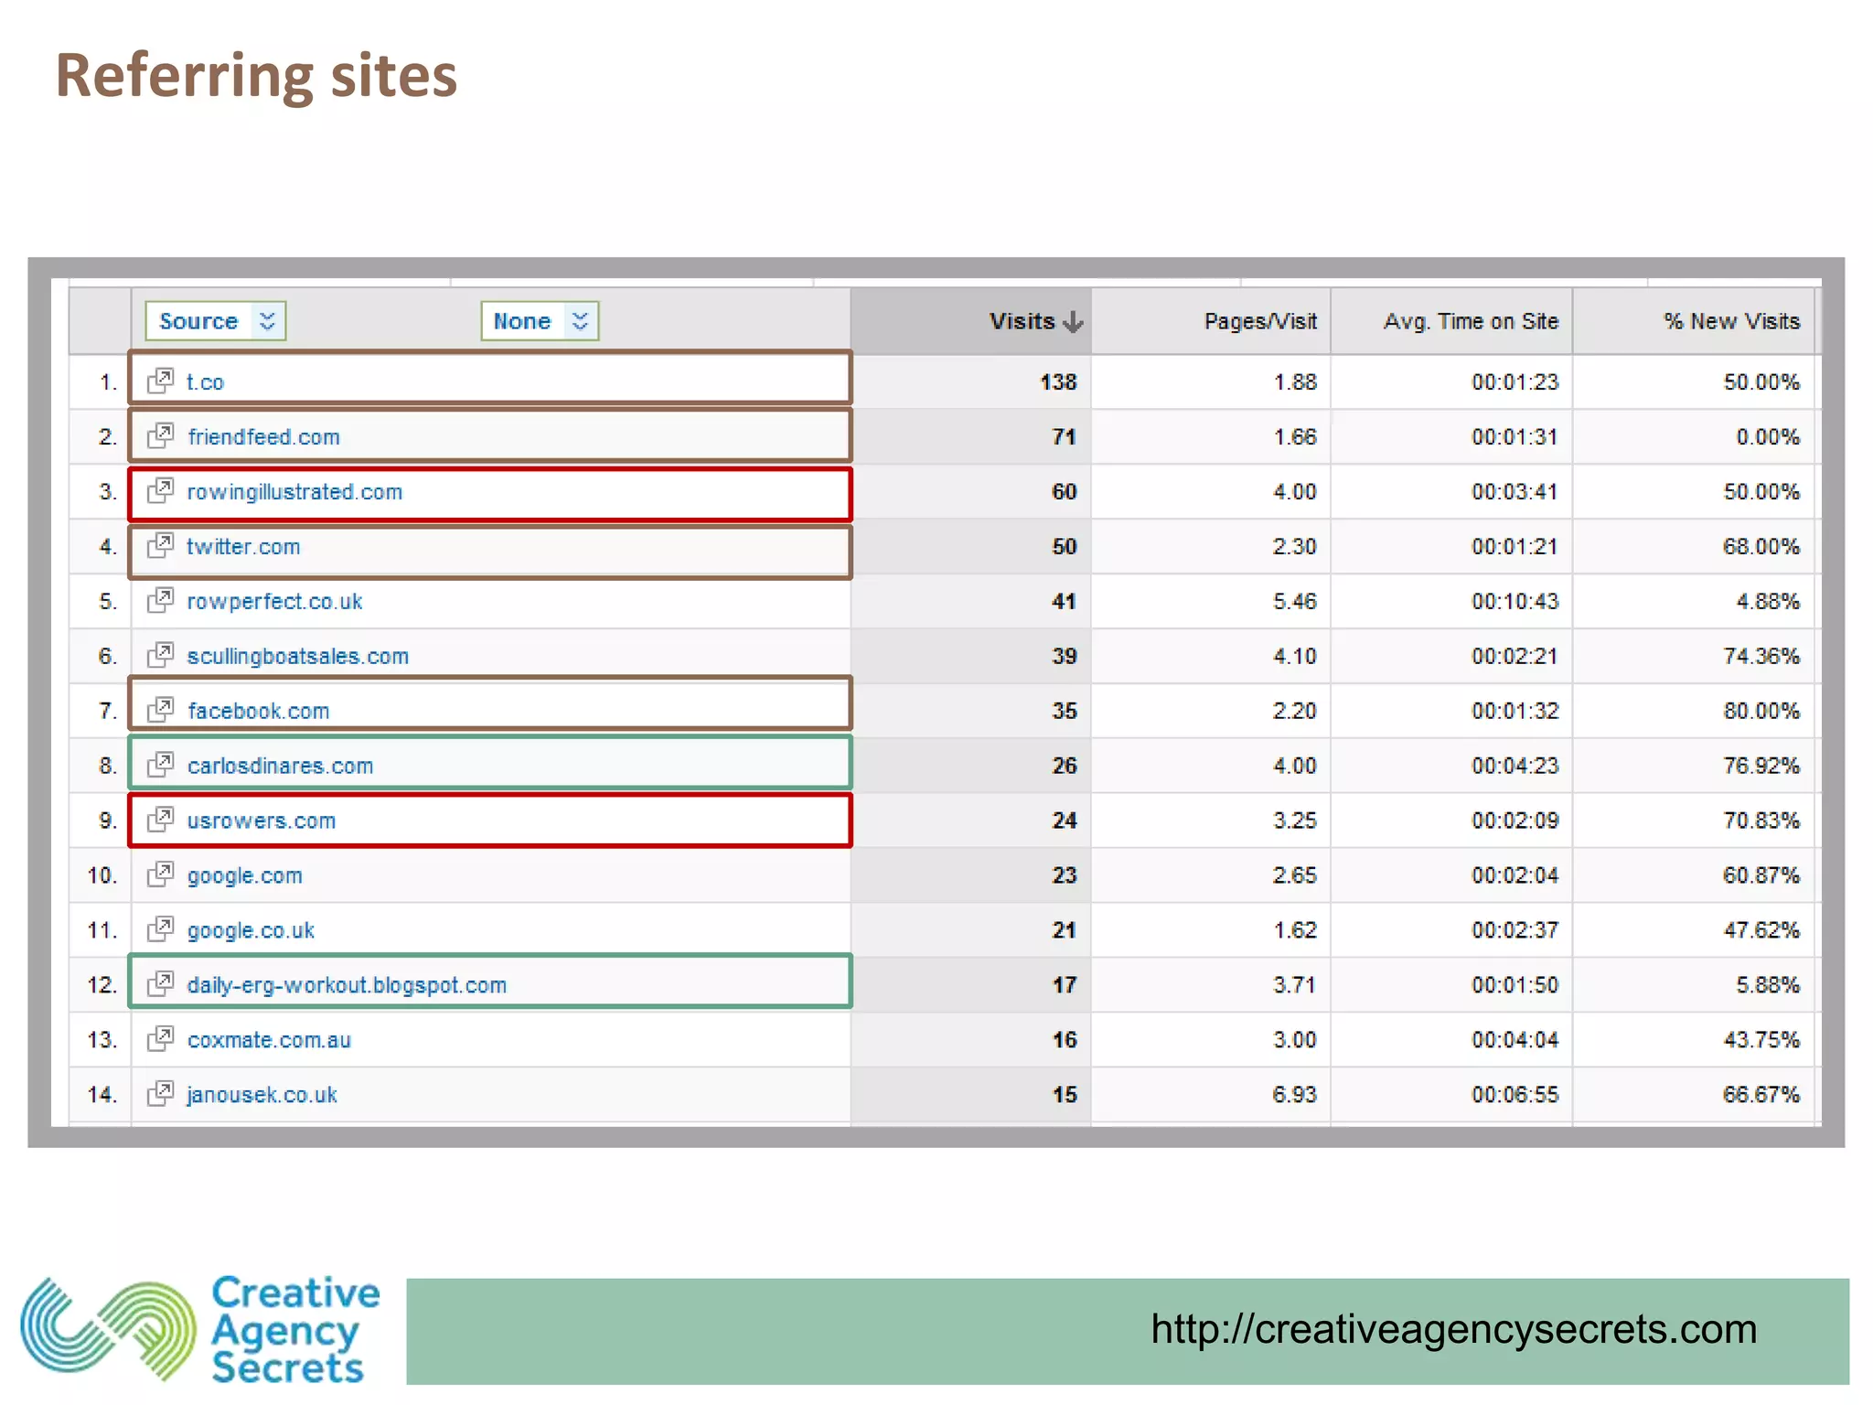Open the twitter.com source link
This screenshot has width=1873, height=1405.
tap(243, 547)
